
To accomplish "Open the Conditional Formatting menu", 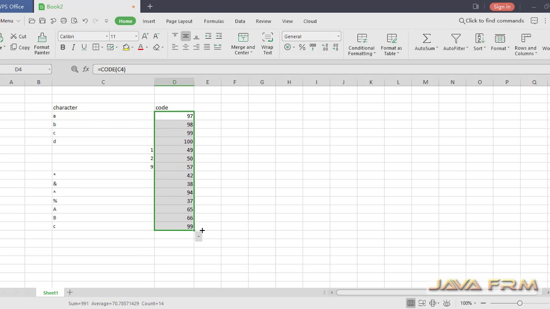I will (x=361, y=44).
